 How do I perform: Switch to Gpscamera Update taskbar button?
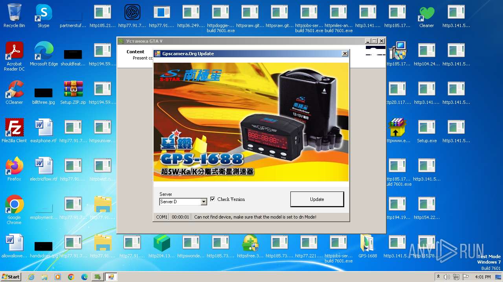tap(111, 277)
